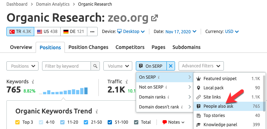267x129 pixels.
Task: Choose the Top stories option
Action: click(x=229, y=116)
